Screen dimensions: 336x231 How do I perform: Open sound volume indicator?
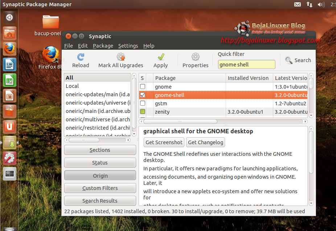tap(321, 4)
